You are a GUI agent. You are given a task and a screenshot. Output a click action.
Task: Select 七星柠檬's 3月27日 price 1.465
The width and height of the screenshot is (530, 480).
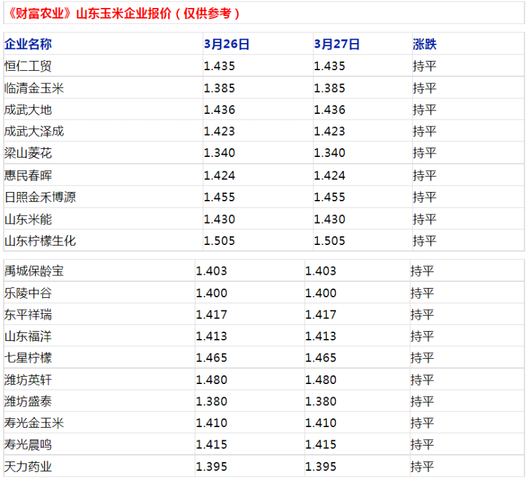coord(321,358)
